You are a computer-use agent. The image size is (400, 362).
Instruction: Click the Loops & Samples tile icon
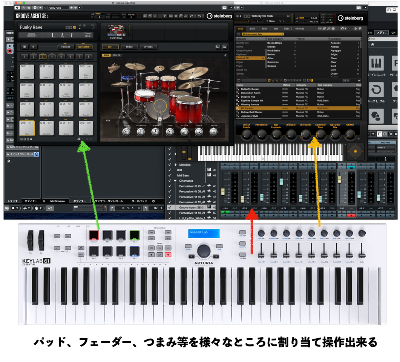376,90
